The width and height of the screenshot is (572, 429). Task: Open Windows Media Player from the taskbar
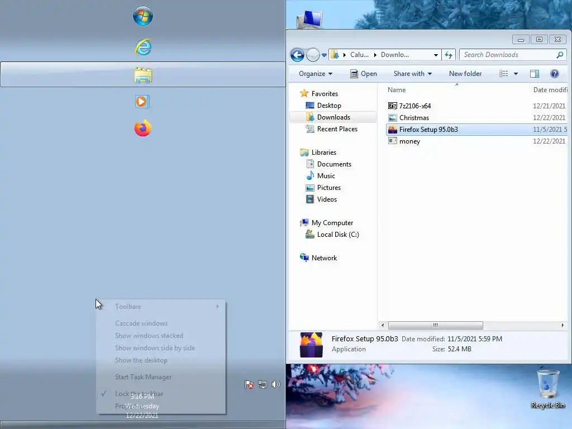pyautogui.click(x=141, y=102)
